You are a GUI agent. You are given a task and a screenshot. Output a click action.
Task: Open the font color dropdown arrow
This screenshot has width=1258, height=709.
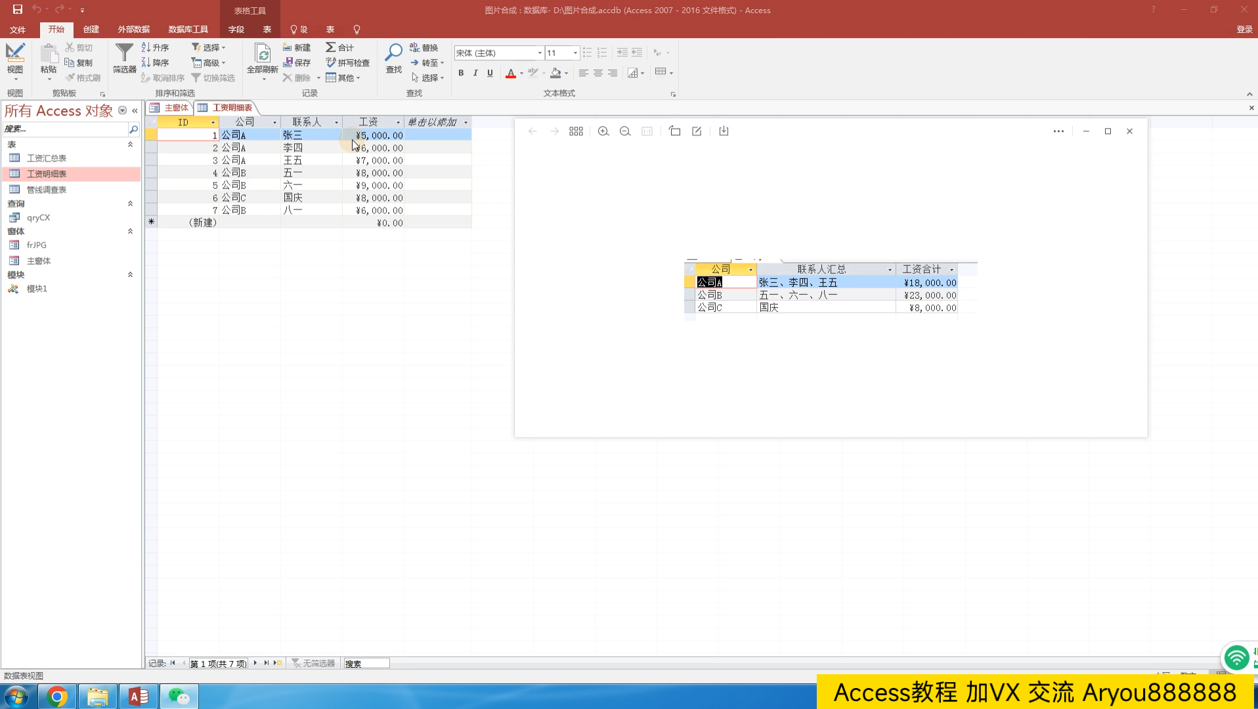(521, 73)
